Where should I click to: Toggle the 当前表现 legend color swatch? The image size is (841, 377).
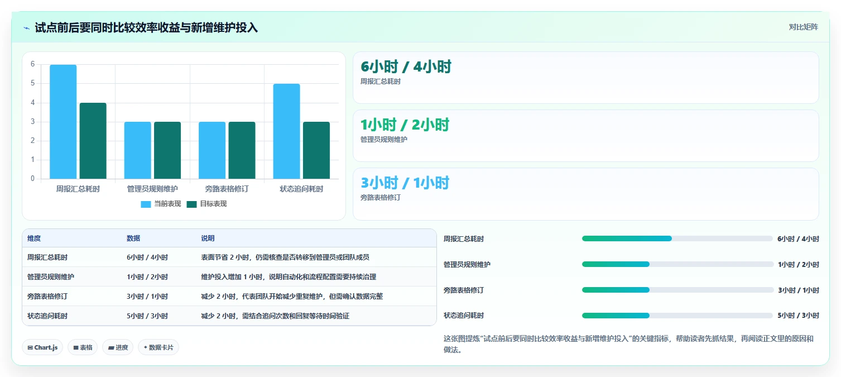146,204
